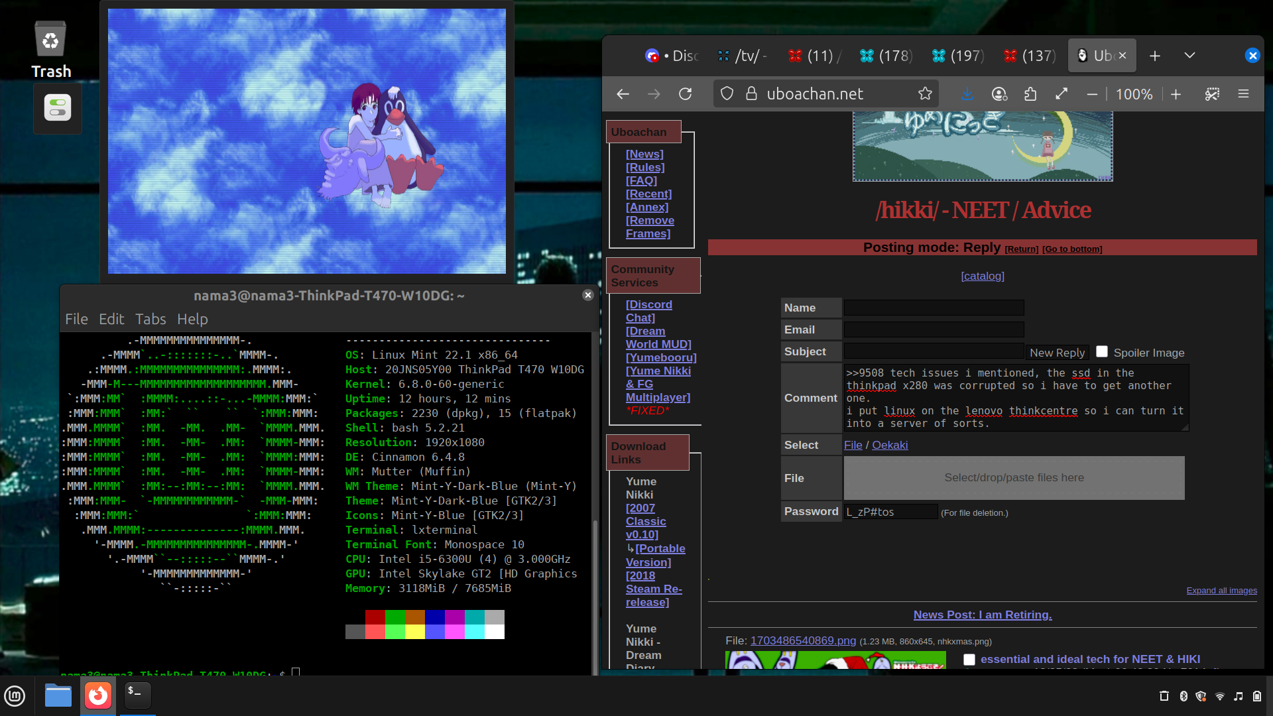Click Expand all images
Viewport: 1273px width, 716px height.
tap(1221, 591)
